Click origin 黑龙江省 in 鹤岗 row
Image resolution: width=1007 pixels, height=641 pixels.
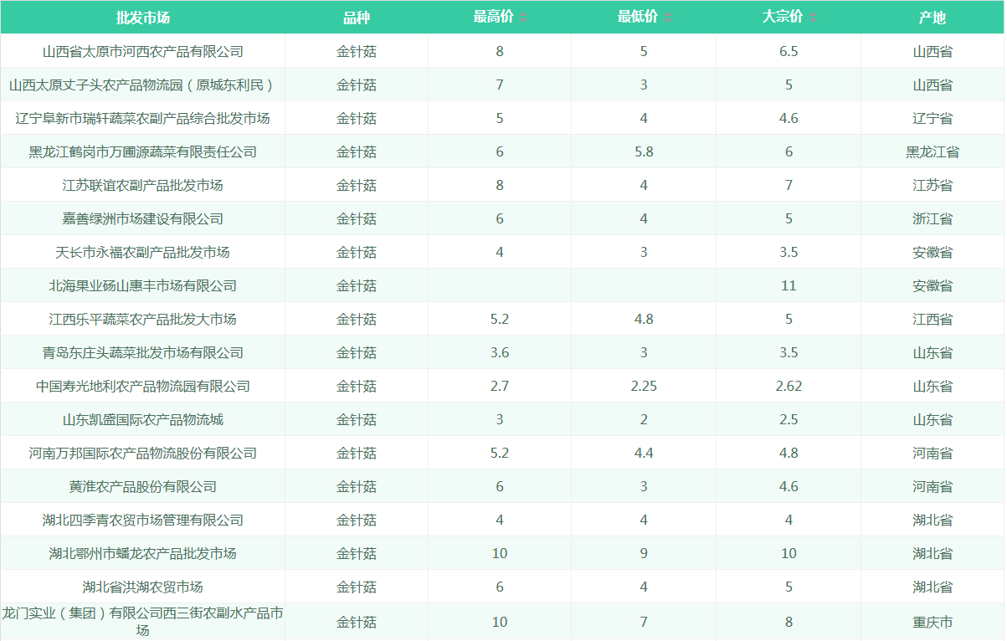tap(933, 151)
